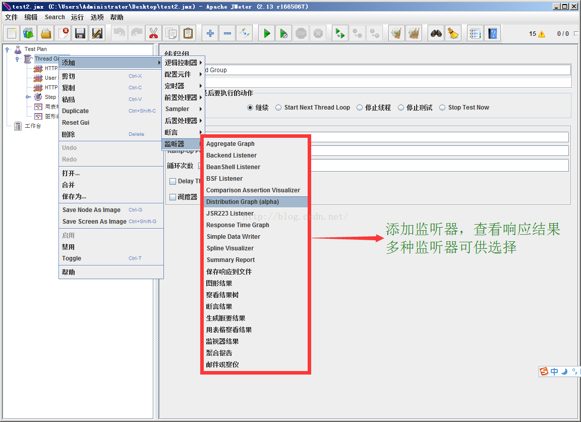The width and height of the screenshot is (581, 422).
Task: Enable the 调度器 checkbox
Action: (x=172, y=197)
